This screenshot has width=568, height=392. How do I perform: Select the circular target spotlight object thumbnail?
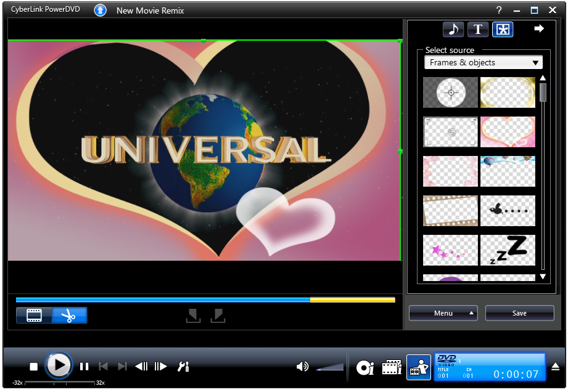450,92
